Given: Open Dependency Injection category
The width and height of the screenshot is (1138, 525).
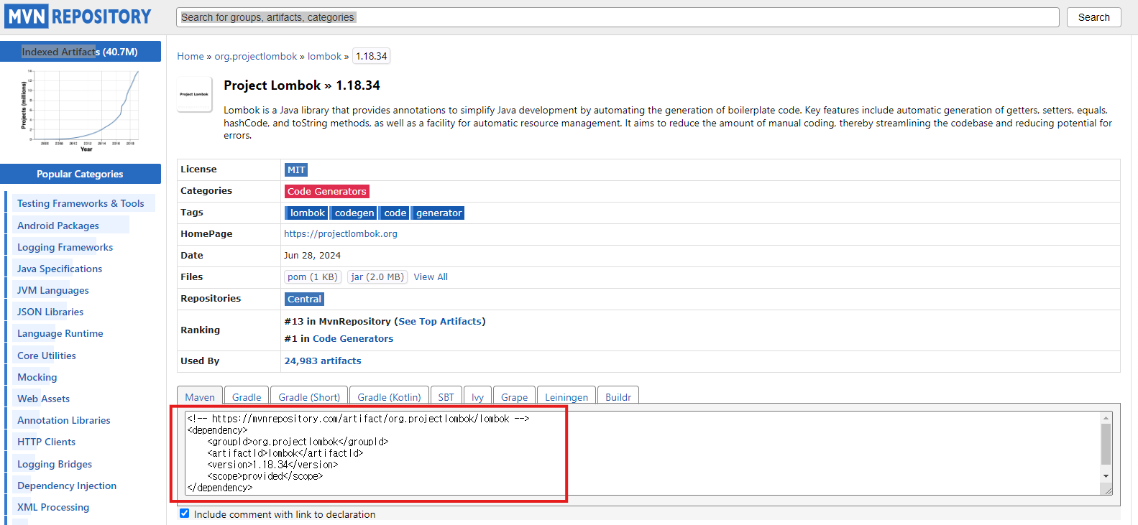Looking at the screenshot, I should coord(67,485).
